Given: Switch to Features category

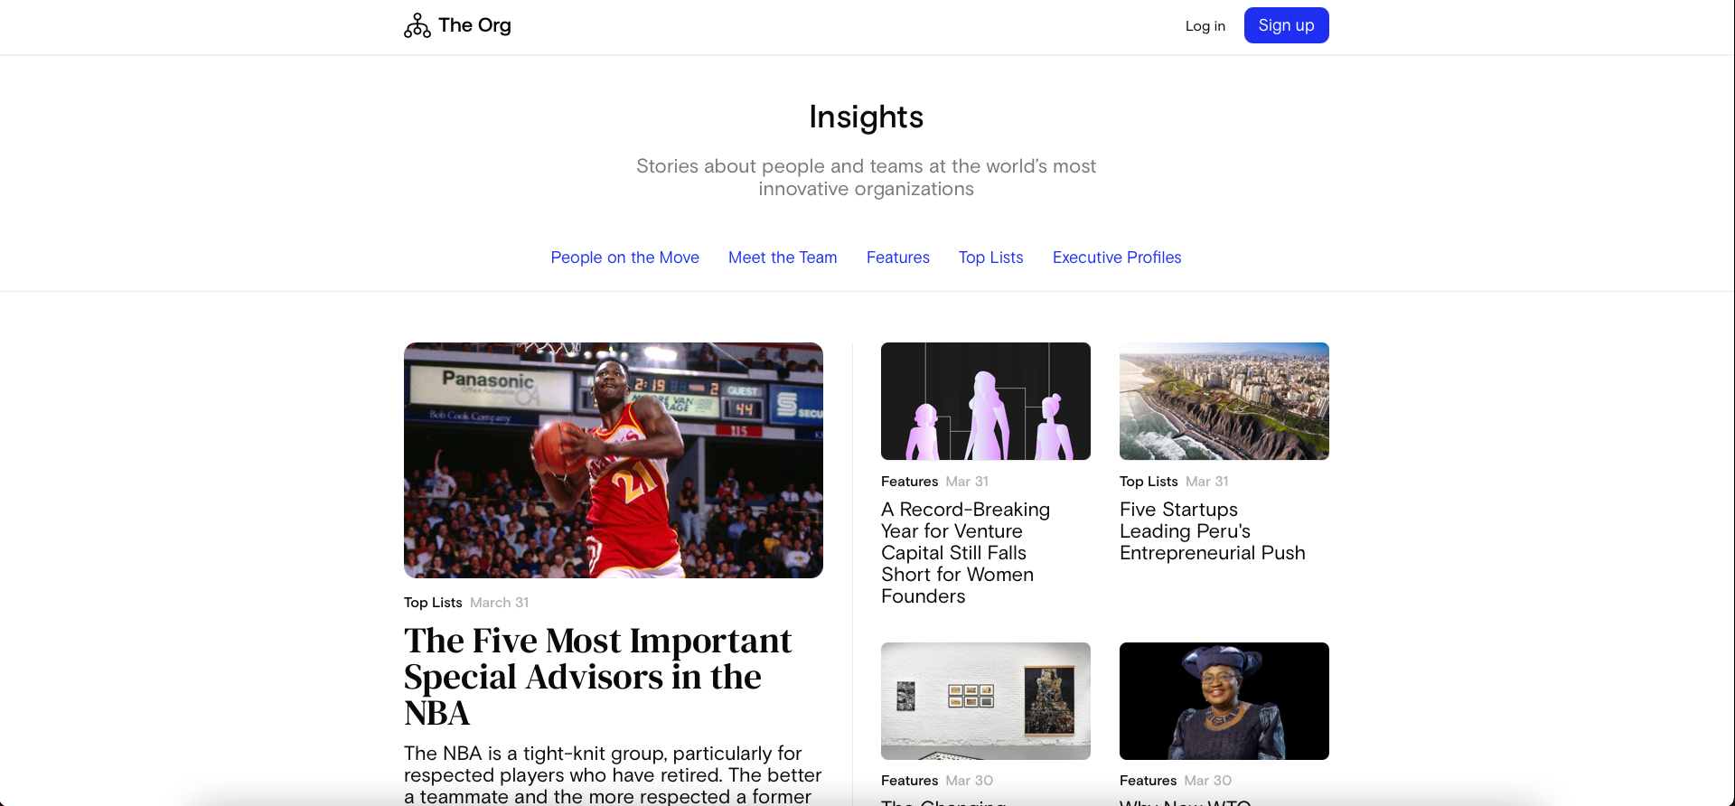Looking at the screenshot, I should click(897, 258).
